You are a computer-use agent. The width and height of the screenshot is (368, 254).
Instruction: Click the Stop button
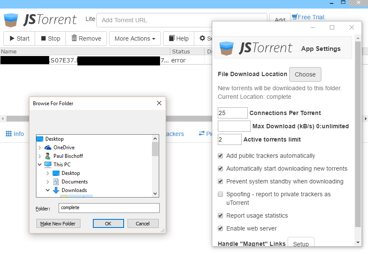pyautogui.click(x=50, y=38)
